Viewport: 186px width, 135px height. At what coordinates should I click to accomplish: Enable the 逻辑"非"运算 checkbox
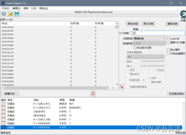point(168,42)
